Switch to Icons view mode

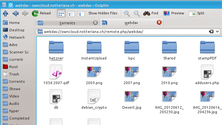coord(61,13)
